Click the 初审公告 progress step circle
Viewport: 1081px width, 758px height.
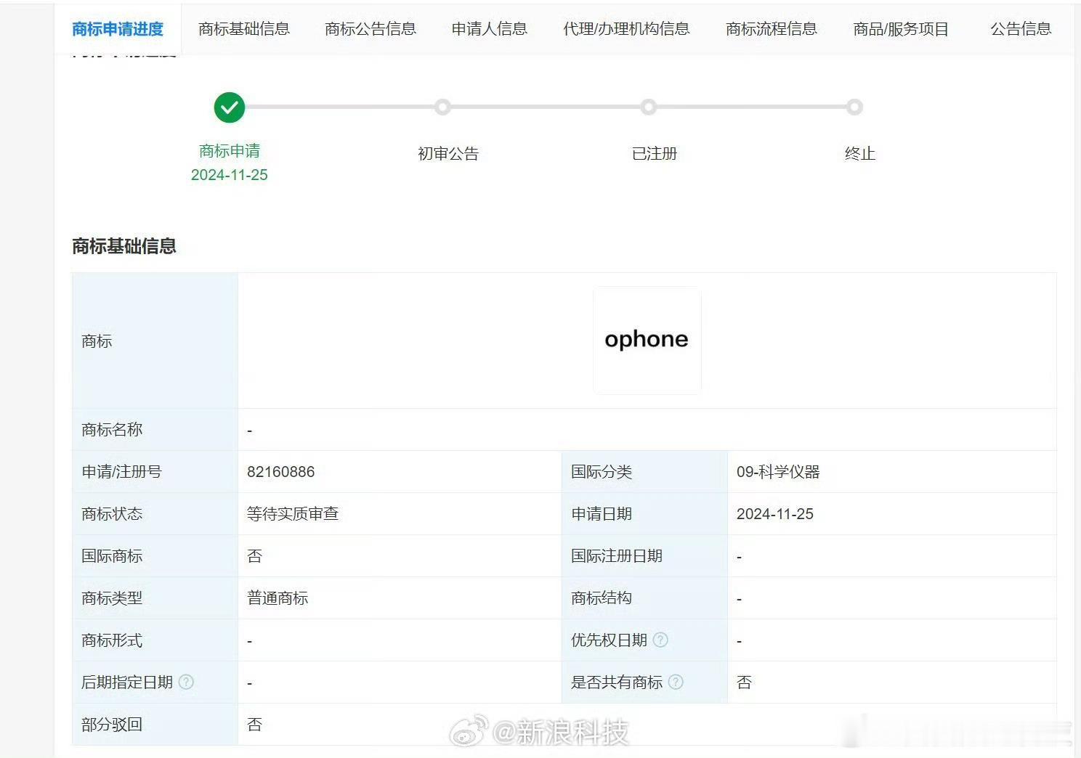tap(442, 107)
